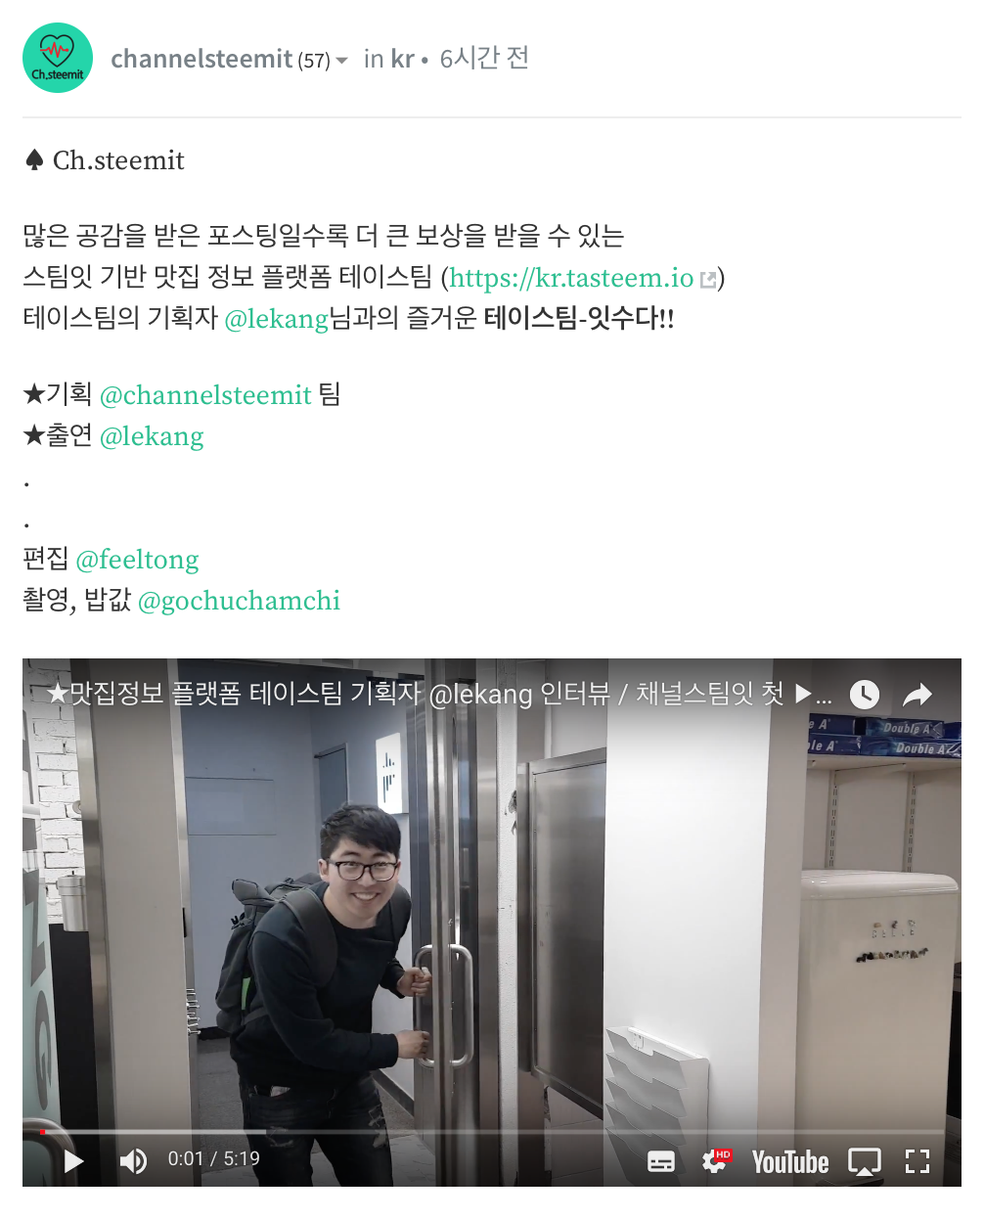Open the @feeltong editor mention
Screen dimensions: 984x1219
[x=137, y=560]
